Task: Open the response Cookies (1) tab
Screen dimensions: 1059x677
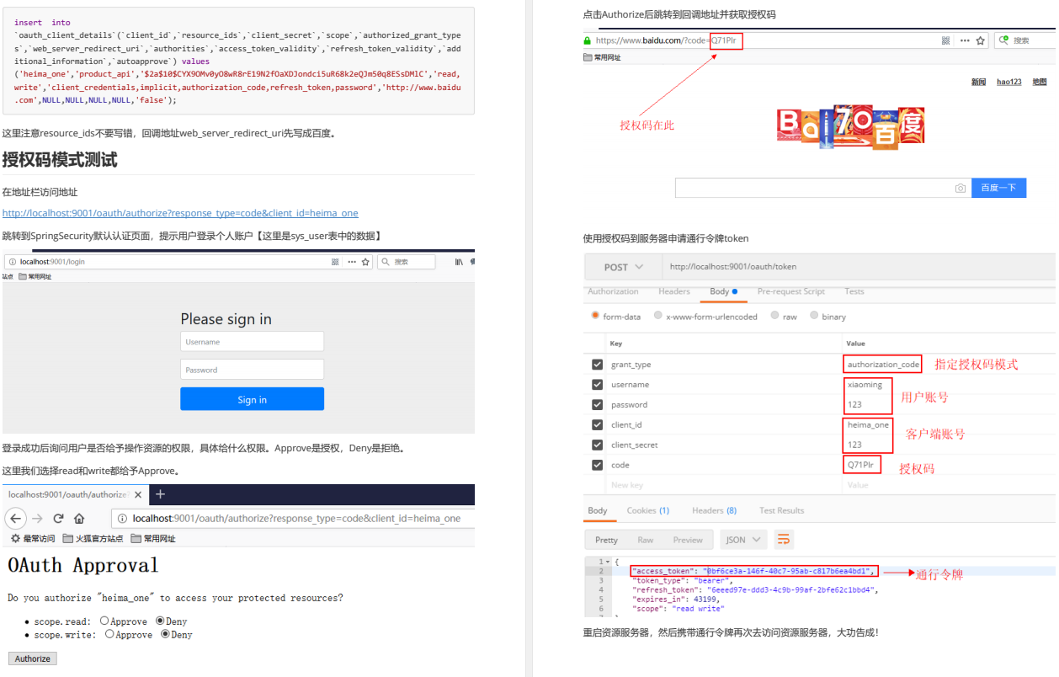Action: (x=648, y=510)
